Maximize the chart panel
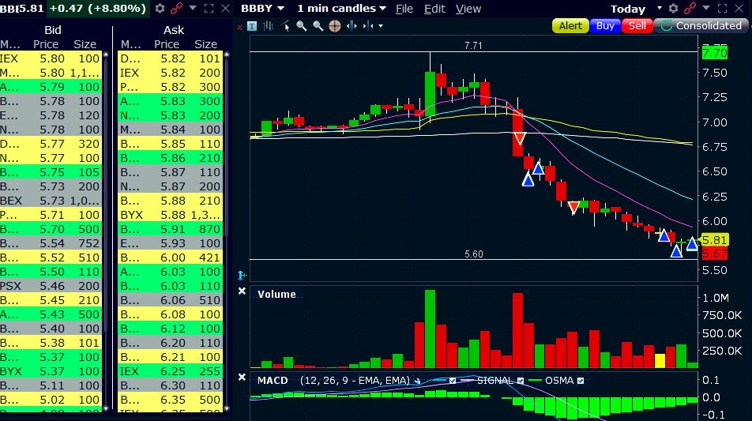The height and width of the screenshot is (421, 752). (722, 8)
